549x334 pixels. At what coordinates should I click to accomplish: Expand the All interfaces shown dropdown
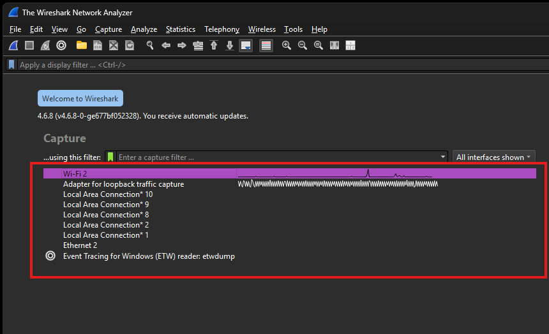pos(493,157)
